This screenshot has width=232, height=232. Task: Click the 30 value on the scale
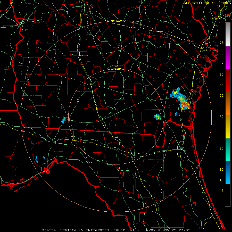(x=221, y=138)
